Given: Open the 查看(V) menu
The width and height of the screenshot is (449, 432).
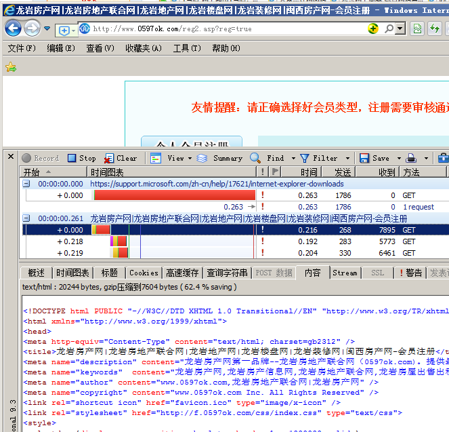Looking at the screenshot, I should (100, 48).
